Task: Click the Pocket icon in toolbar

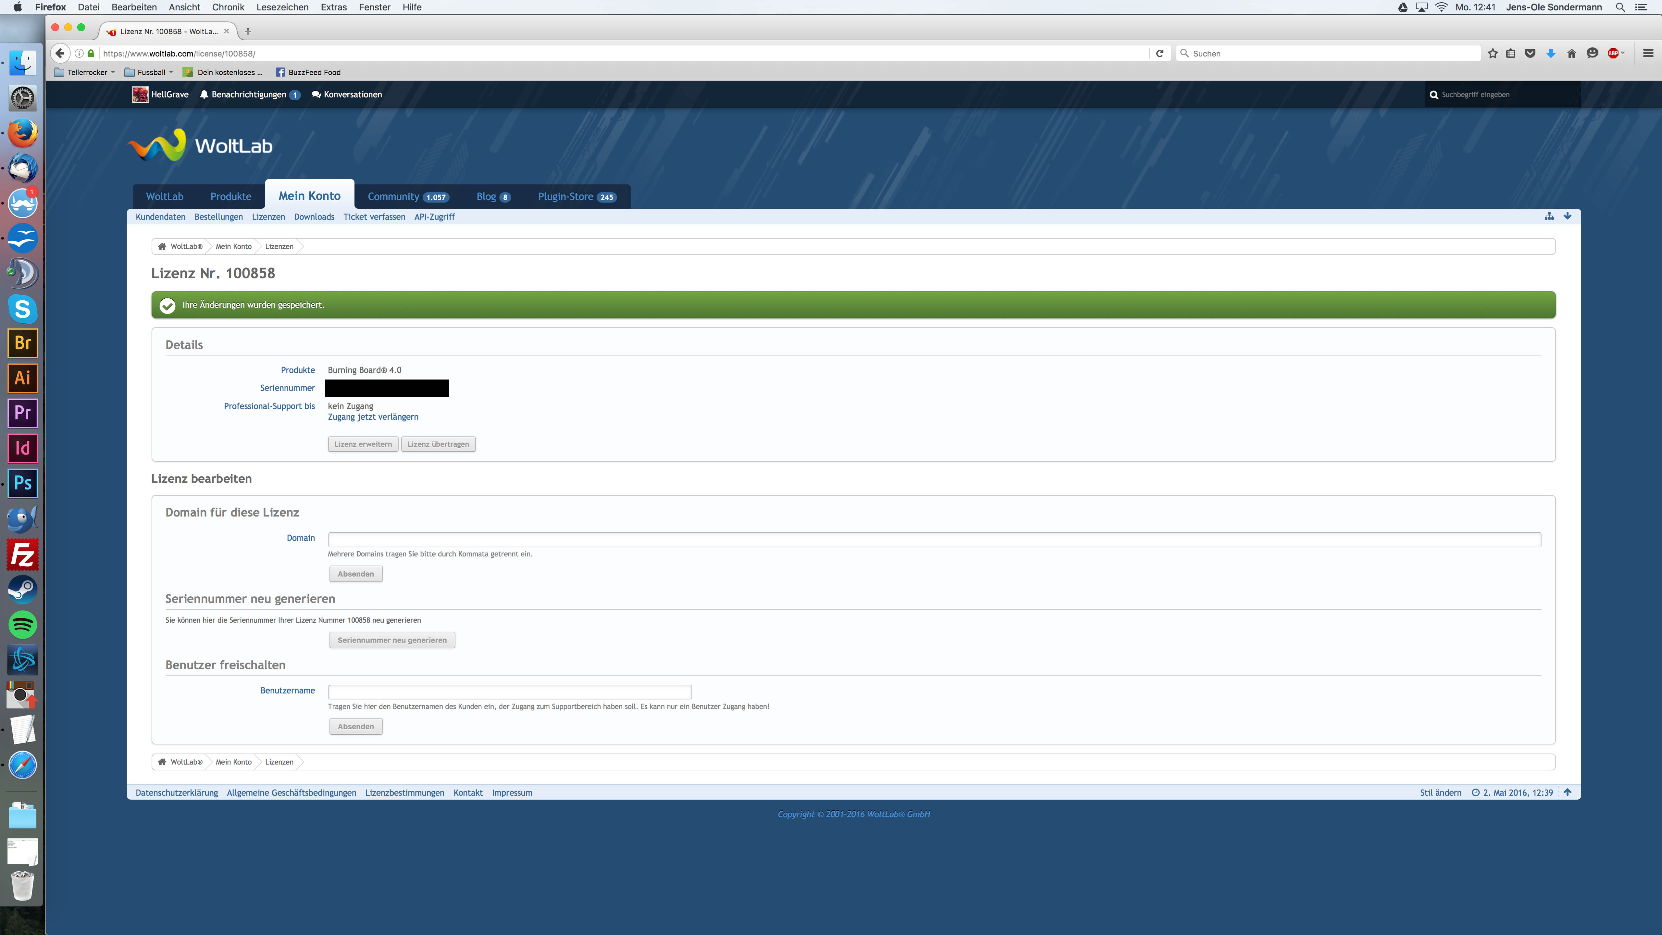Action: click(x=1530, y=54)
